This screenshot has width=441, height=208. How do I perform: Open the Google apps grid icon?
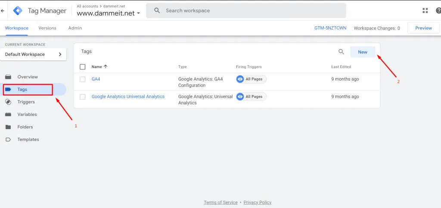coord(425,11)
